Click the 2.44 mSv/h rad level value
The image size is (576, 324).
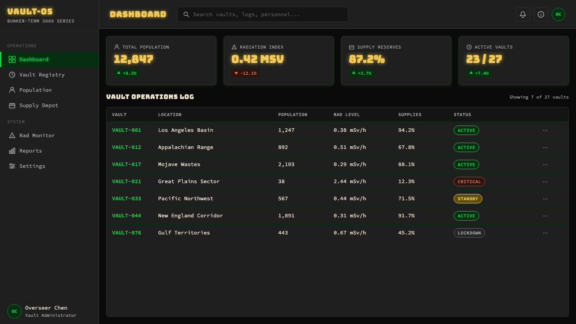[x=350, y=181]
